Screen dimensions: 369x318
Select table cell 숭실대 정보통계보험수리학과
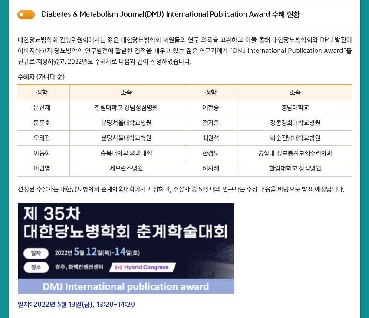[295, 153]
